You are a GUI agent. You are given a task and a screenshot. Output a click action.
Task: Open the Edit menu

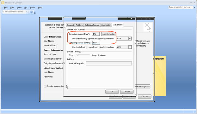pyautogui.click(x=12, y=8)
